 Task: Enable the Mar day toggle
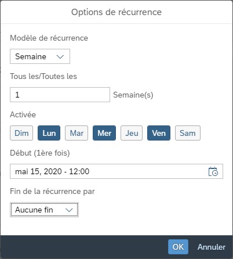tap(77, 133)
